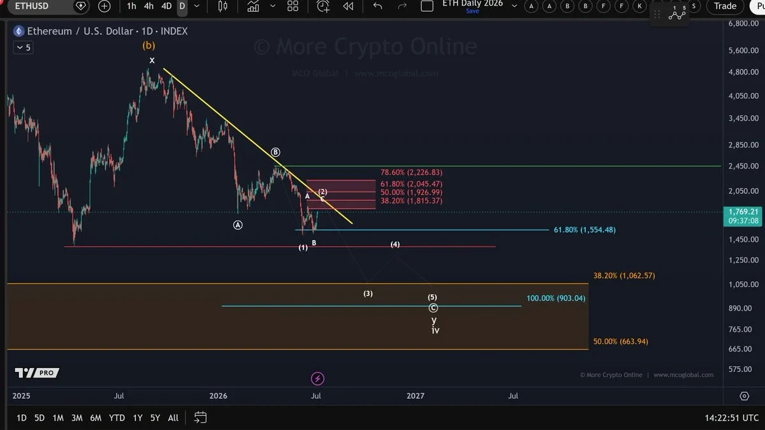Select the red horizontal support line
Viewport: 765px width, 430px height.
tap(280, 246)
